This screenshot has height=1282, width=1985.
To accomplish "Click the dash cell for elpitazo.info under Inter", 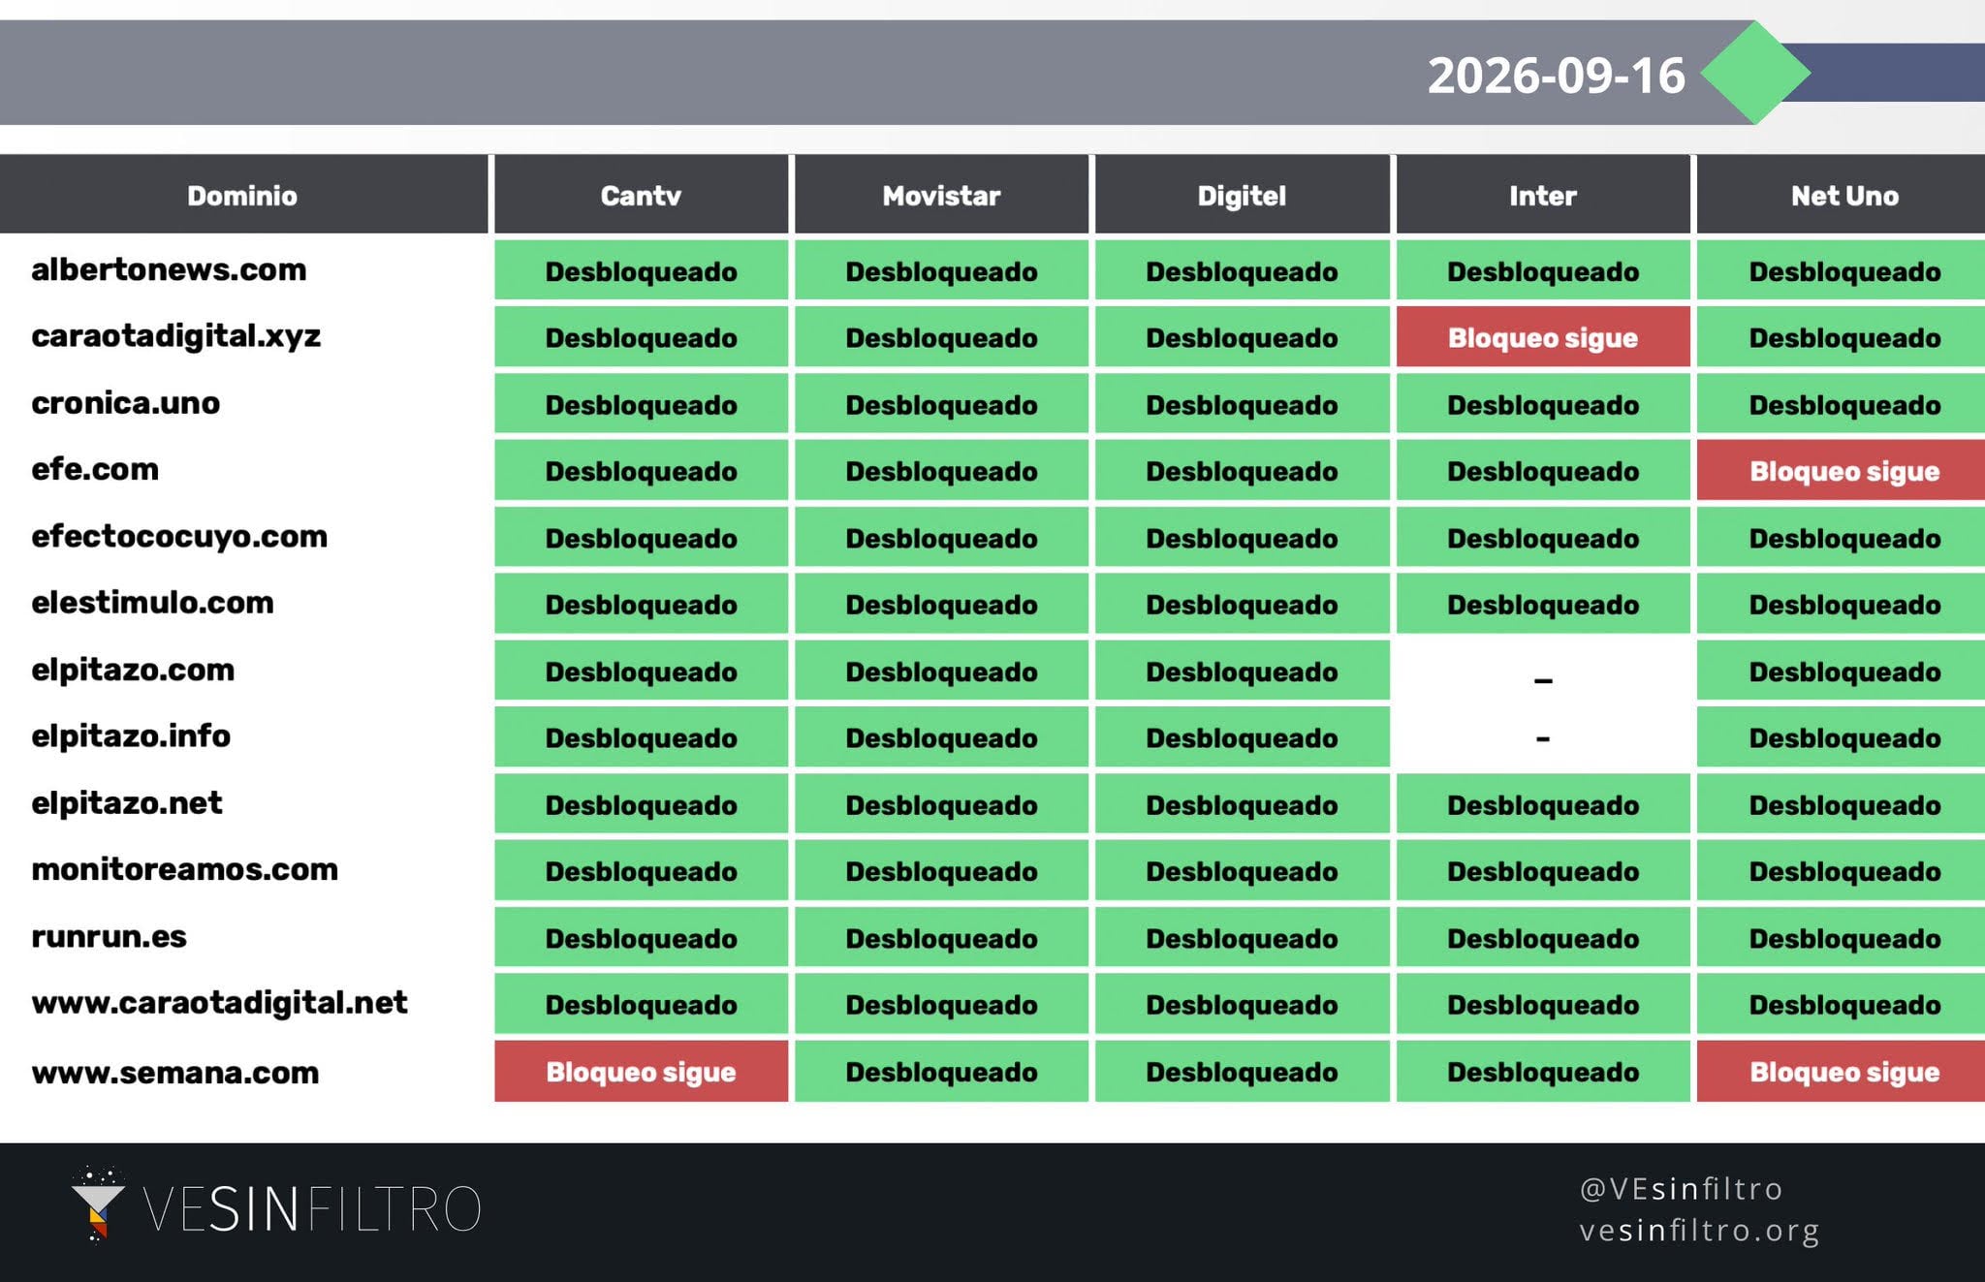I will coord(1543,738).
